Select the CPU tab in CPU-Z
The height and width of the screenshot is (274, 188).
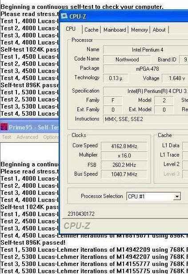71,29
